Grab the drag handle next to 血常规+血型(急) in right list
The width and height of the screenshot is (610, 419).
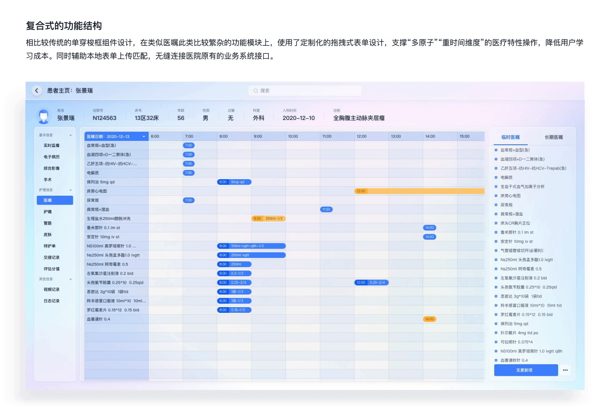[x=496, y=150]
